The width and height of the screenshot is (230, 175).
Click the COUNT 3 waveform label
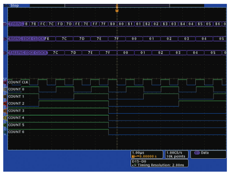[x=16, y=111]
